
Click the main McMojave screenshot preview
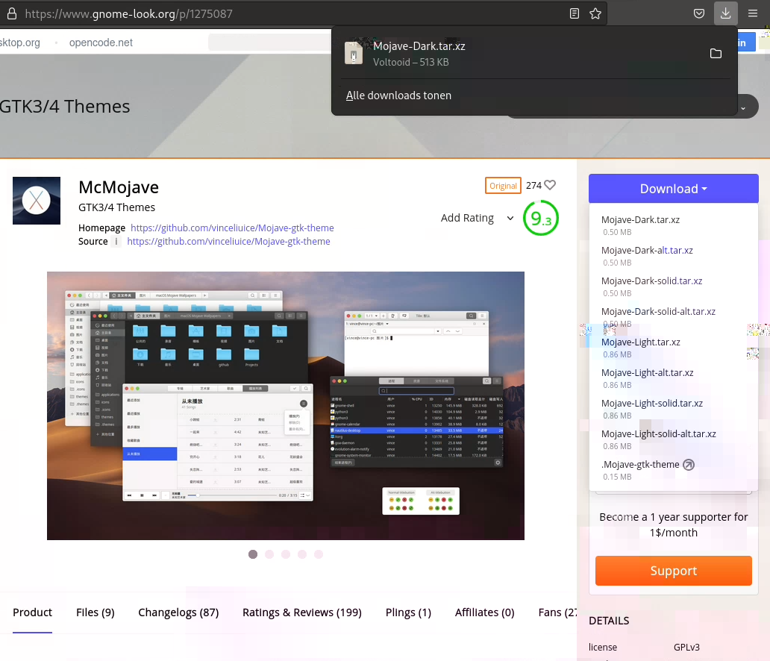coord(285,406)
